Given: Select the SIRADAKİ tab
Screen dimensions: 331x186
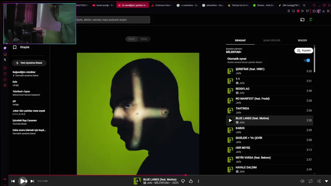Looking at the screenshot, I should (x=240, y=40).
